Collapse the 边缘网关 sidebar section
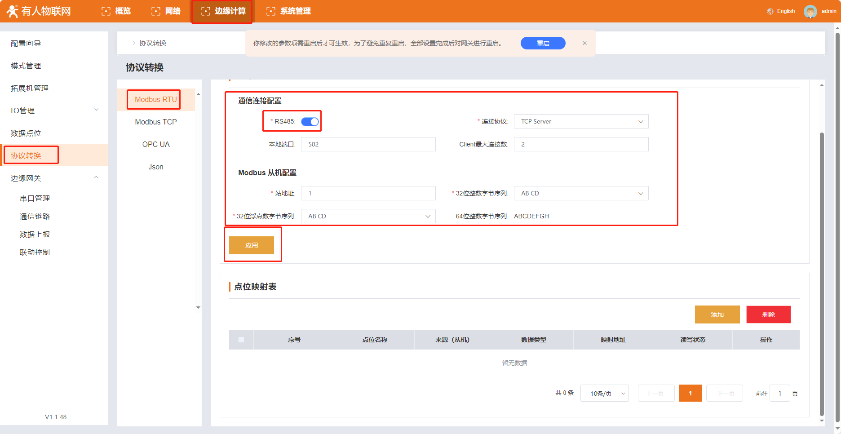The image size is (841, 434). (x=96, y=178)
